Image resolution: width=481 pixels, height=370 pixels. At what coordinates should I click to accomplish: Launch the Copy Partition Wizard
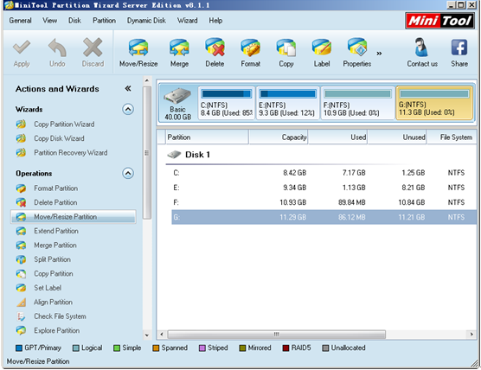[64, 124]
